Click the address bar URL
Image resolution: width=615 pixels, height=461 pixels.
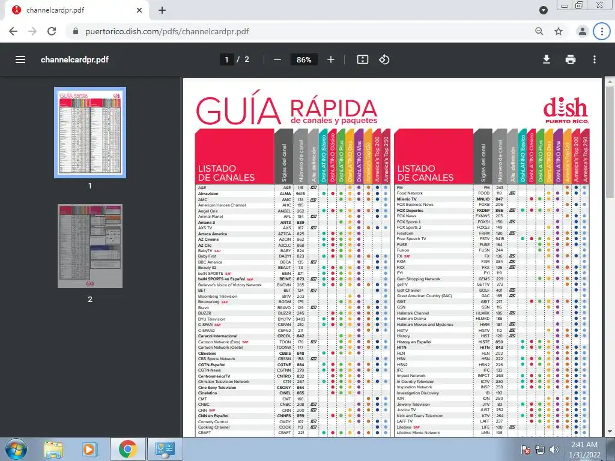[167, 31]
